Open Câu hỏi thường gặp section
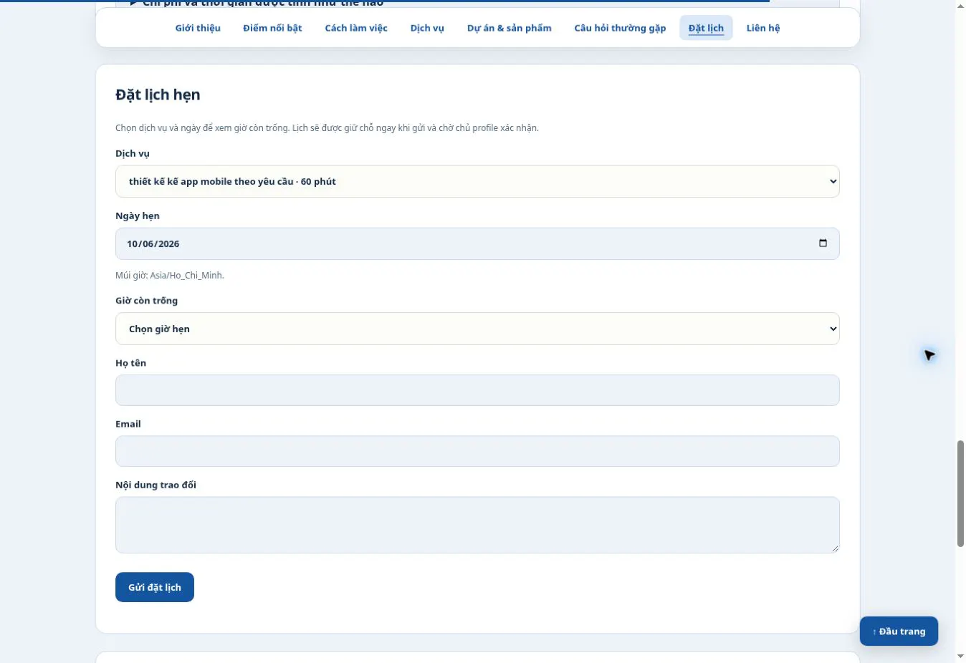The height and width of the screenshot is (663, 966). (620, 28)
